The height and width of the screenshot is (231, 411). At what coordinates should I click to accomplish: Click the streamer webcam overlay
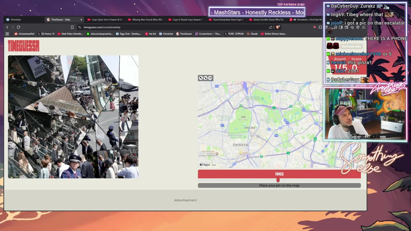(365, 115)
